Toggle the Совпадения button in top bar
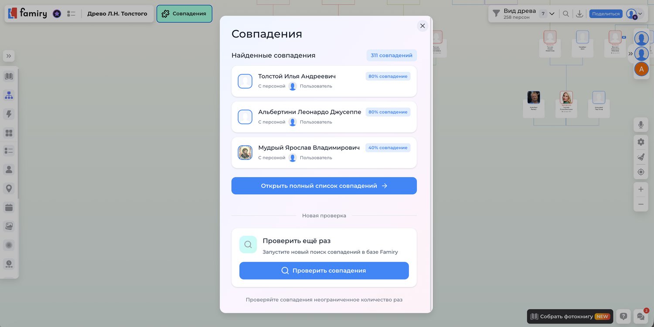 [184, 14]
